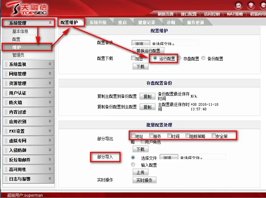Check the 地址 export checkbox
Image resolution: width=266 pixels, height=198 pixels.
click(x=133, y=136)
